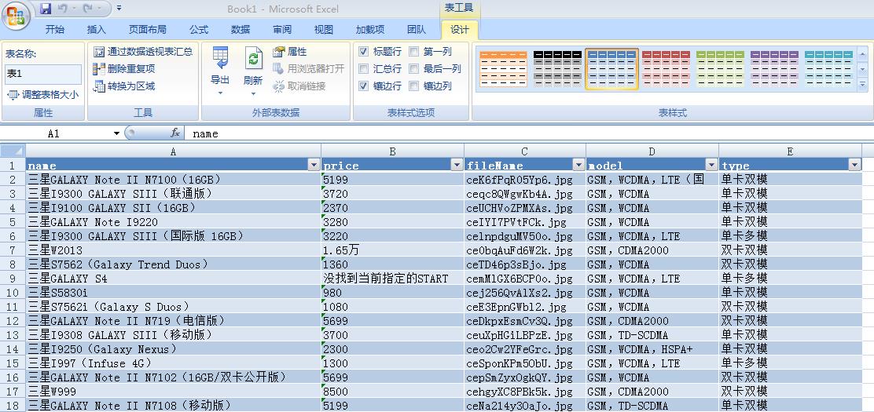Viewport: 874px width, 412px height.
Task: Insert function via fx icon
Action: (175, 133)
